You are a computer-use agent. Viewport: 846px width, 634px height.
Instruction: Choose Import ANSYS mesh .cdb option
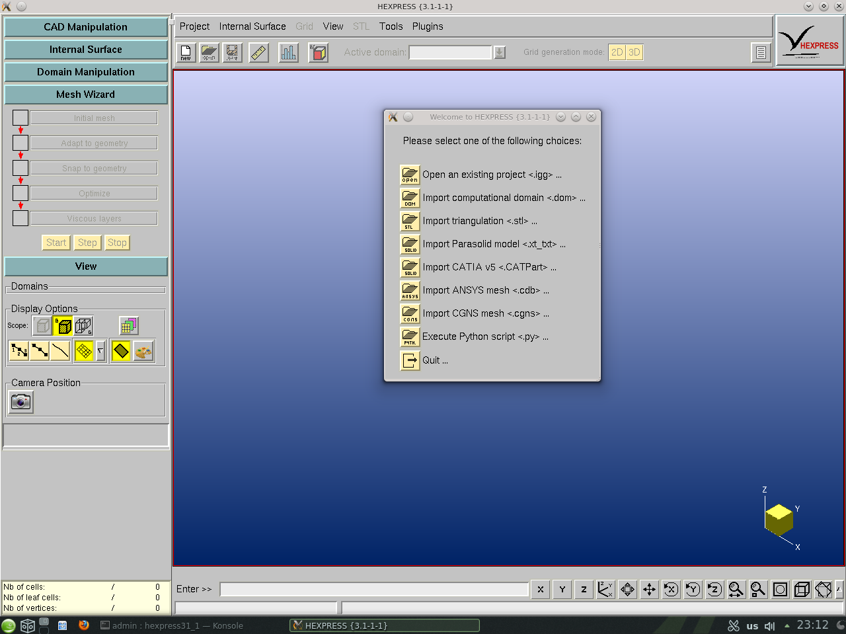(x=475, y=290)
